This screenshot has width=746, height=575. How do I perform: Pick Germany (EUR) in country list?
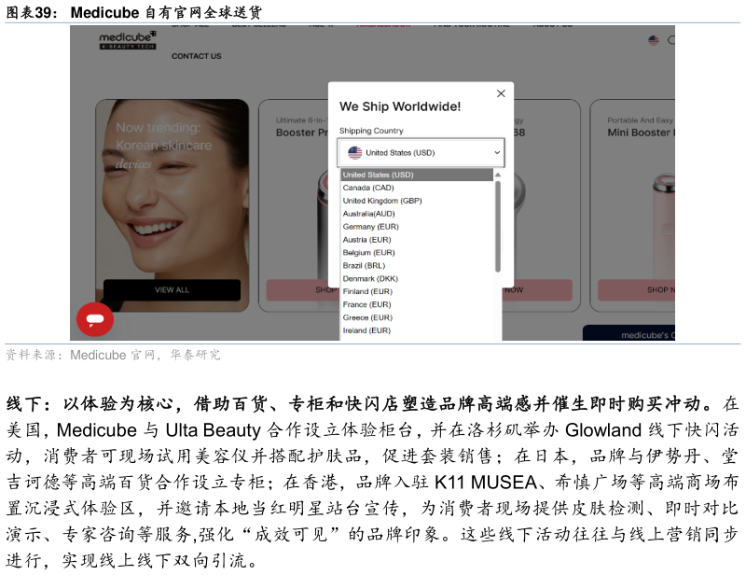417,226
